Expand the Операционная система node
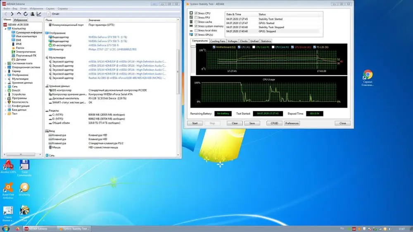Screen dimensions: 413x232 5,67
